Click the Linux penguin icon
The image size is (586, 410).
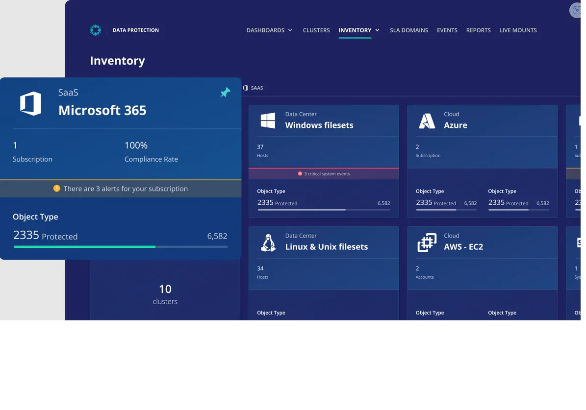(x=268, y=242)
